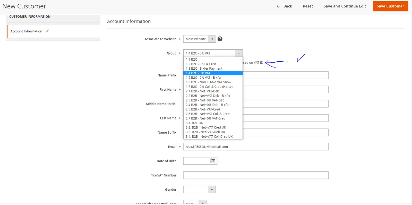Choose group 2.5 B2B - Net+VAT-Cred
This screenshot has width=412, height=205.
pos(213,109)
